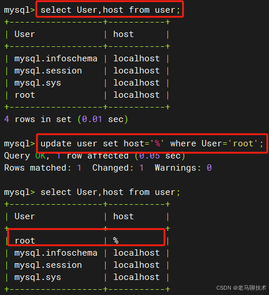Click 'mysql.session' in the first result table
This screenshot has height=295, width=269.
coord(48,71)
